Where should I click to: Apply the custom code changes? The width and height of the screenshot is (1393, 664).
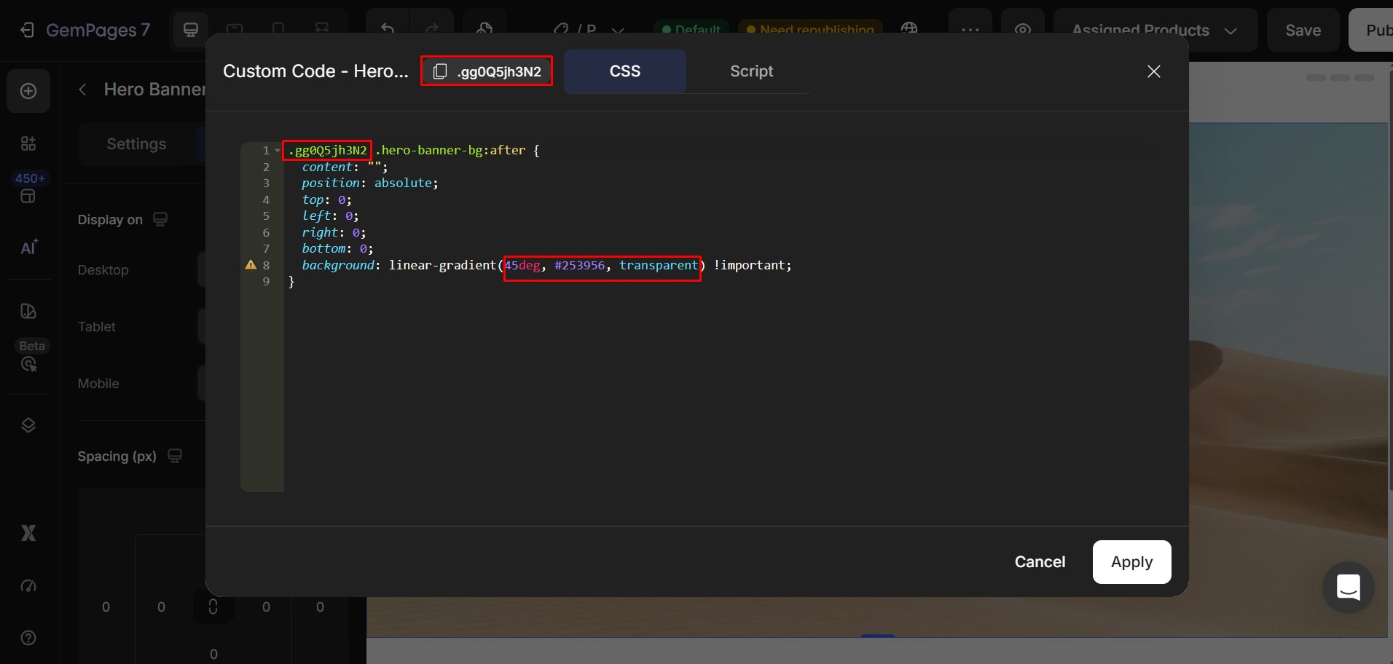point(1131,562)
